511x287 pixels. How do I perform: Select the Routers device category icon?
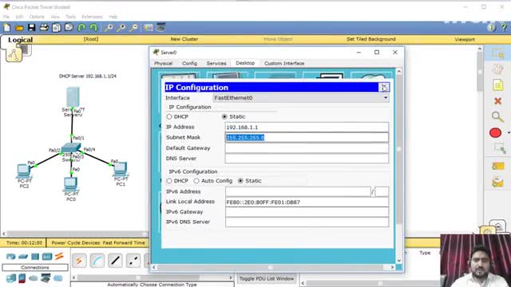[x=10, y=257]
